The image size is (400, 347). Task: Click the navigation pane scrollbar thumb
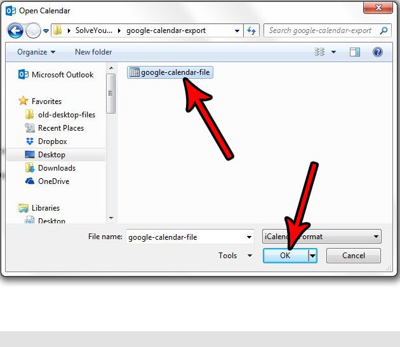click(110, 93)
